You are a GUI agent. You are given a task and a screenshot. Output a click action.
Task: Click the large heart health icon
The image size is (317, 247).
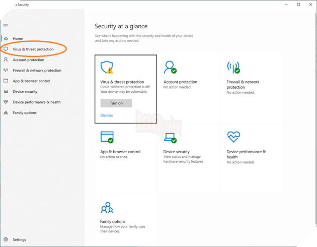(233, 137)
